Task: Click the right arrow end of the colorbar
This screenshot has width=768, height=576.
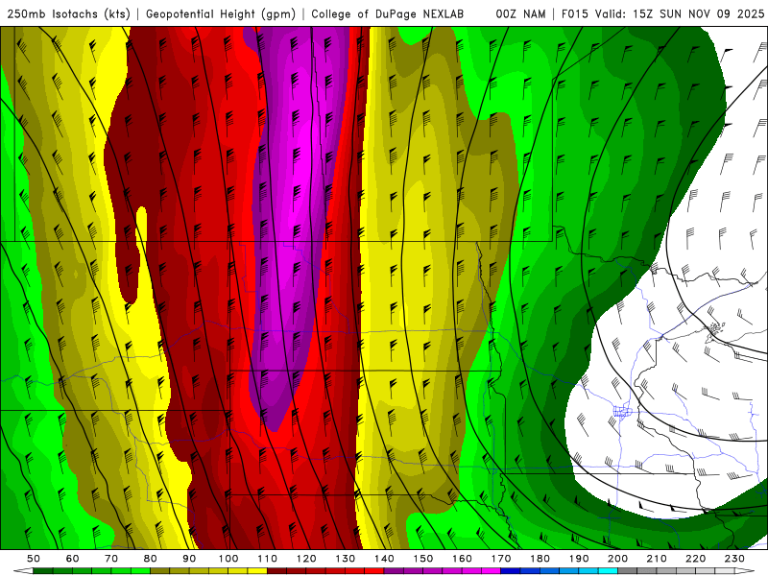Action: coord(745,571)
